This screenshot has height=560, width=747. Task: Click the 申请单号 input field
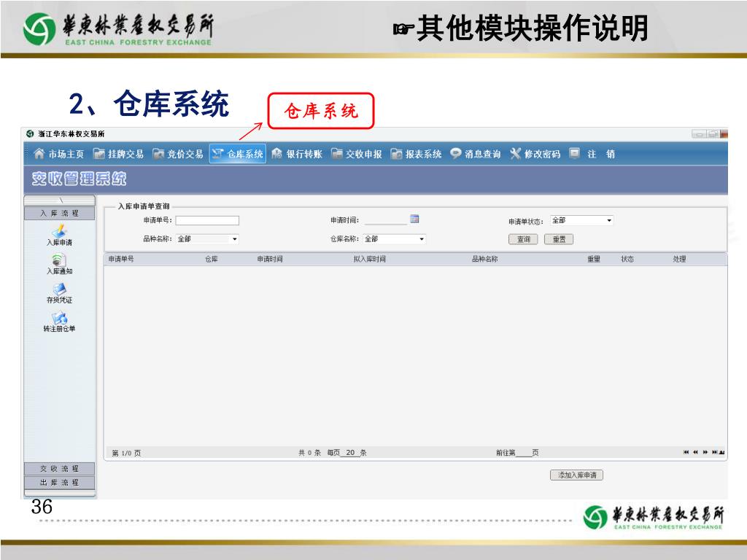207,220
